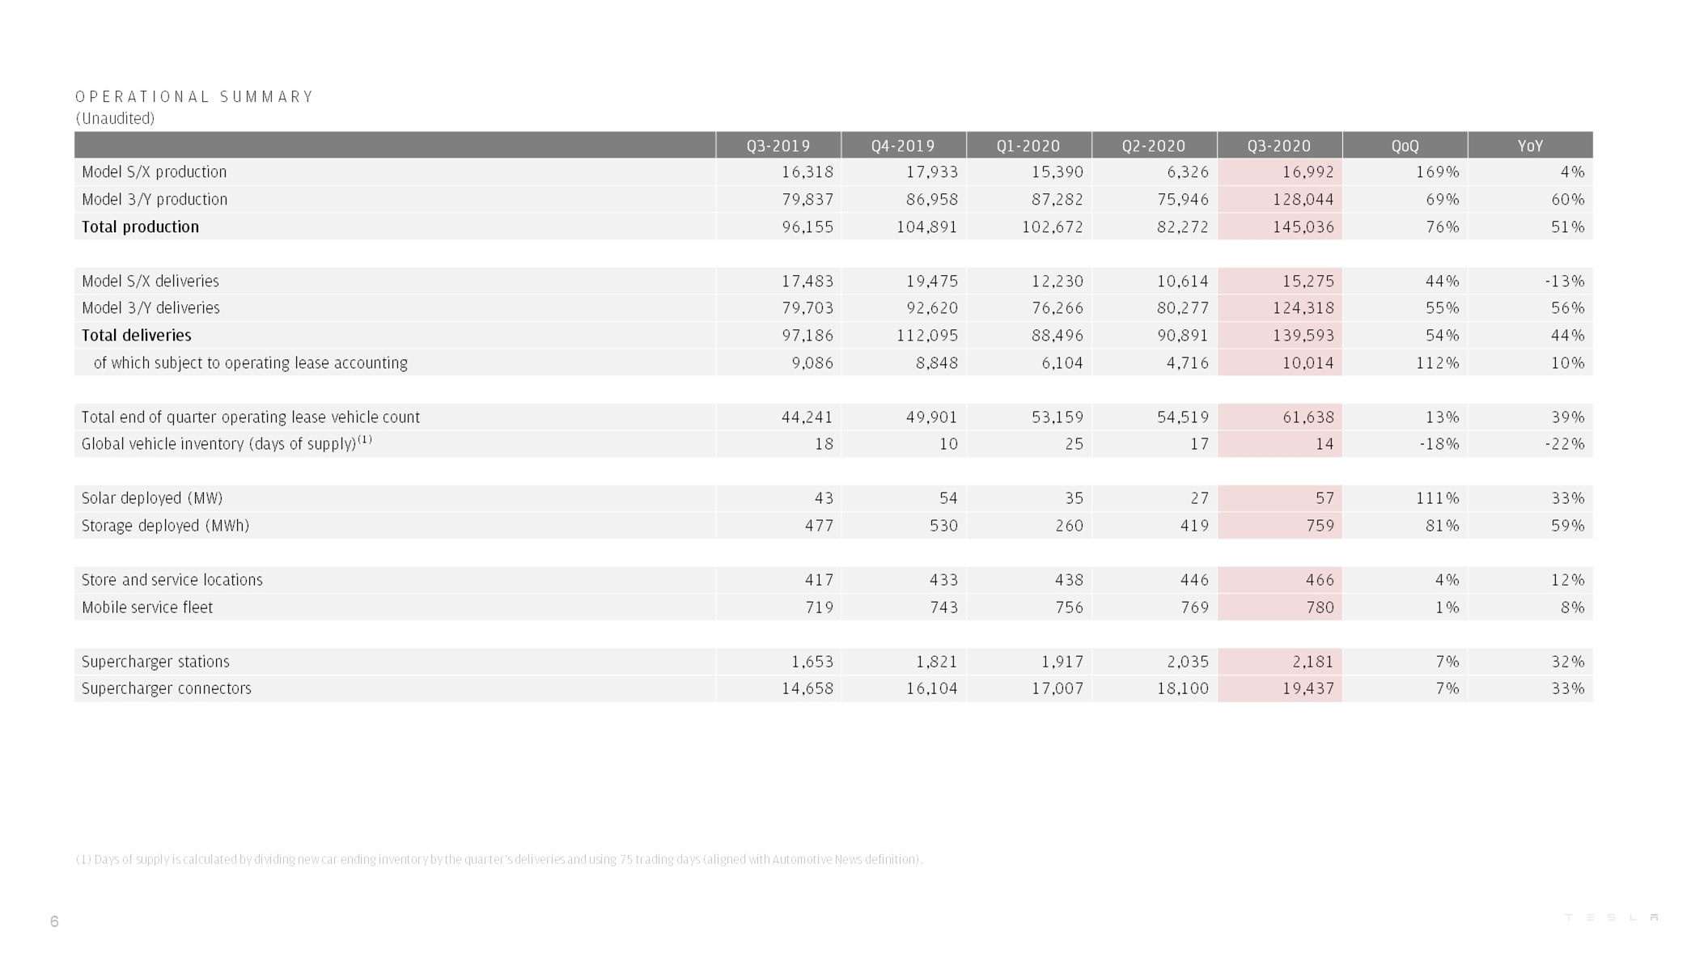Viewport: 1708px width, 961px height.
Task: Click the Q2-2020 Model S/X production 6,326
Action: click(x=1188, y=172)
